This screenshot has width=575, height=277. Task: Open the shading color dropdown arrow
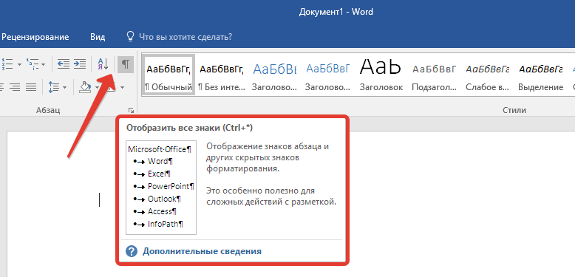point(97,88)
